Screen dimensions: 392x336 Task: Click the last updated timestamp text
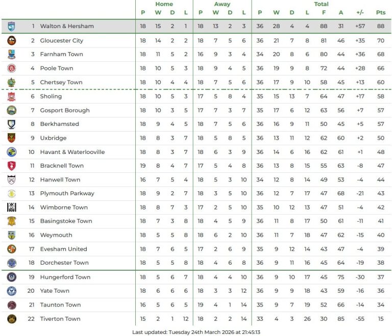[x=196, y=332]
